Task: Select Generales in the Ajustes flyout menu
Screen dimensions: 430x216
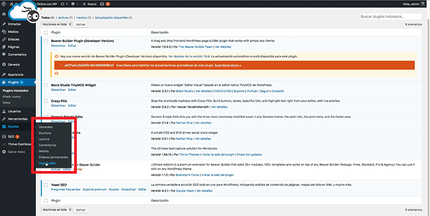Action: pyautogui.click(x=46, y=127)
